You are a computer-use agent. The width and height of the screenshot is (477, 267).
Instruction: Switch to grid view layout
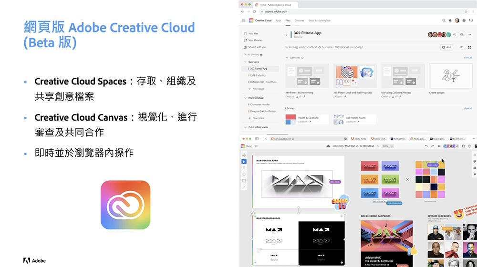[x=469, y=47]
